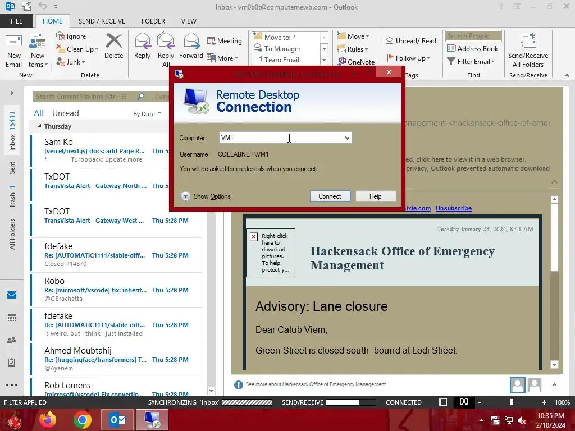Click the blocked picture placeholder

click(x=271, y=253)
